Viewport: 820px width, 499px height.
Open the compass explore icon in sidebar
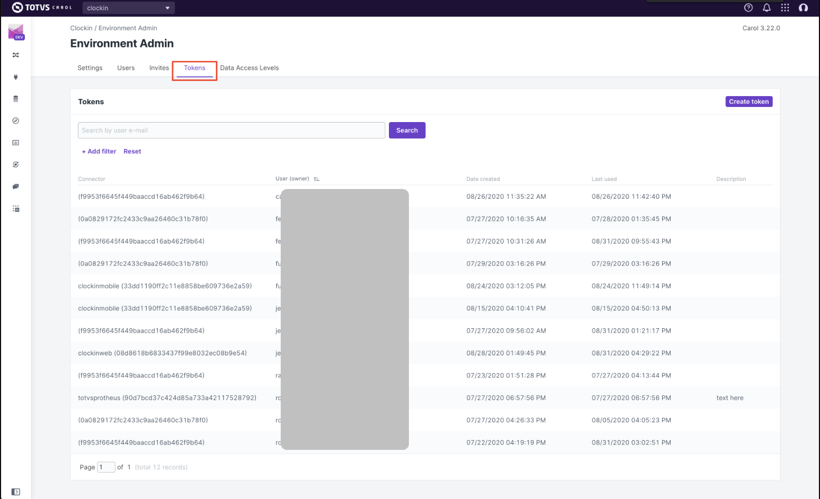point(16,121)
